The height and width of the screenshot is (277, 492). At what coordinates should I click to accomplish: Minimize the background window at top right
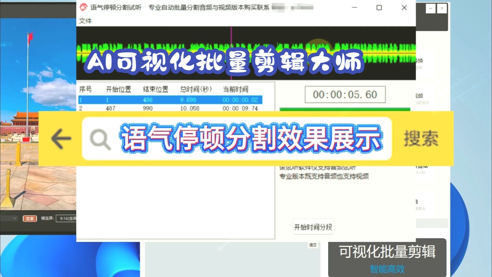point(431,8)
